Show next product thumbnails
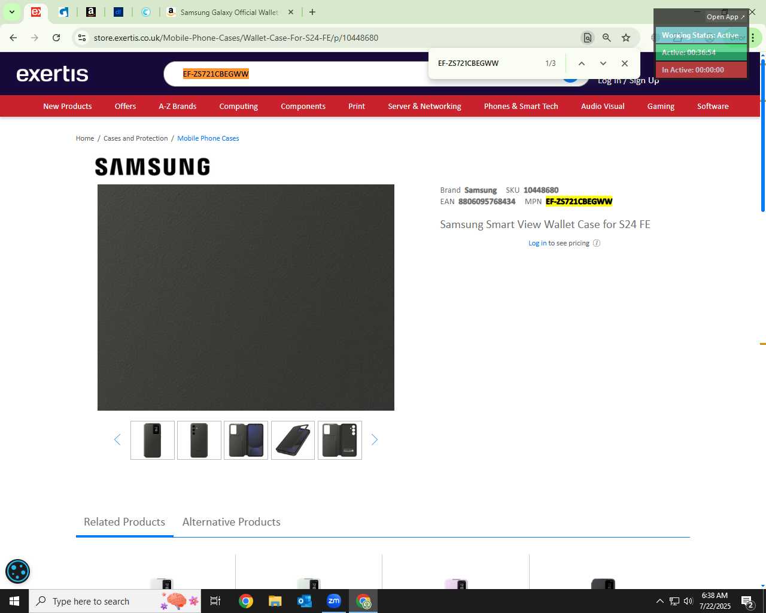 pyautogui.click(x=375, y=440)
